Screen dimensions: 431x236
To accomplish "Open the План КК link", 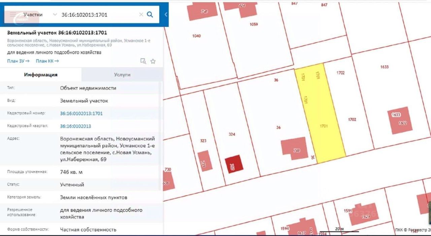I will pos(47,61).
